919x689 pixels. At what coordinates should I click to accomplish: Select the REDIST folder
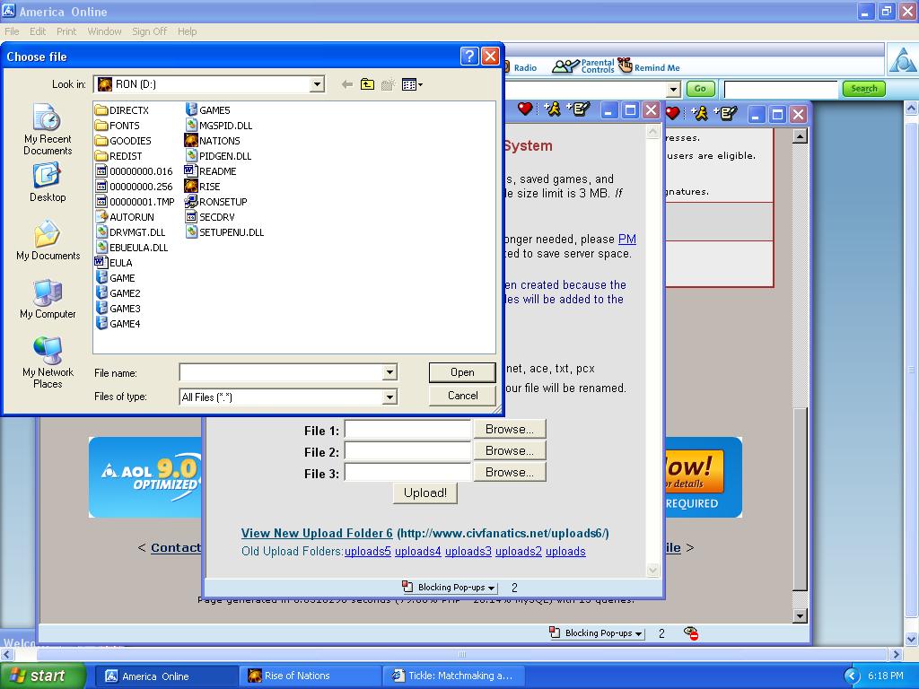[x=118, y=156]
